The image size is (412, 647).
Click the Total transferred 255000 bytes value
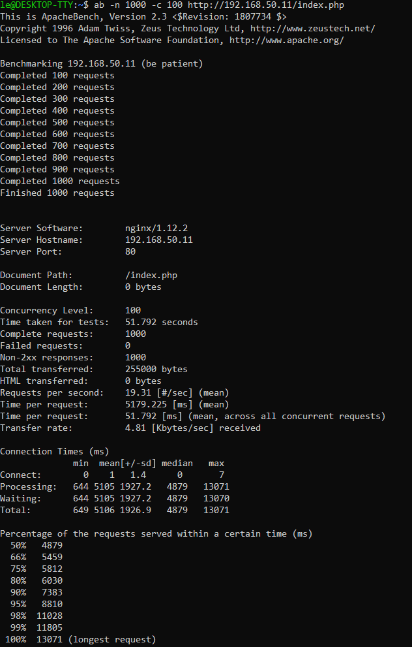coord(156,370)
